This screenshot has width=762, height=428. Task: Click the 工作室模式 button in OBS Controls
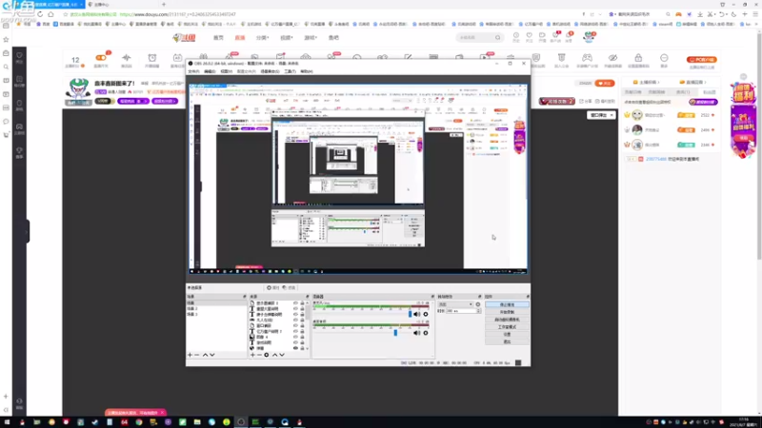tap(507, 327)
